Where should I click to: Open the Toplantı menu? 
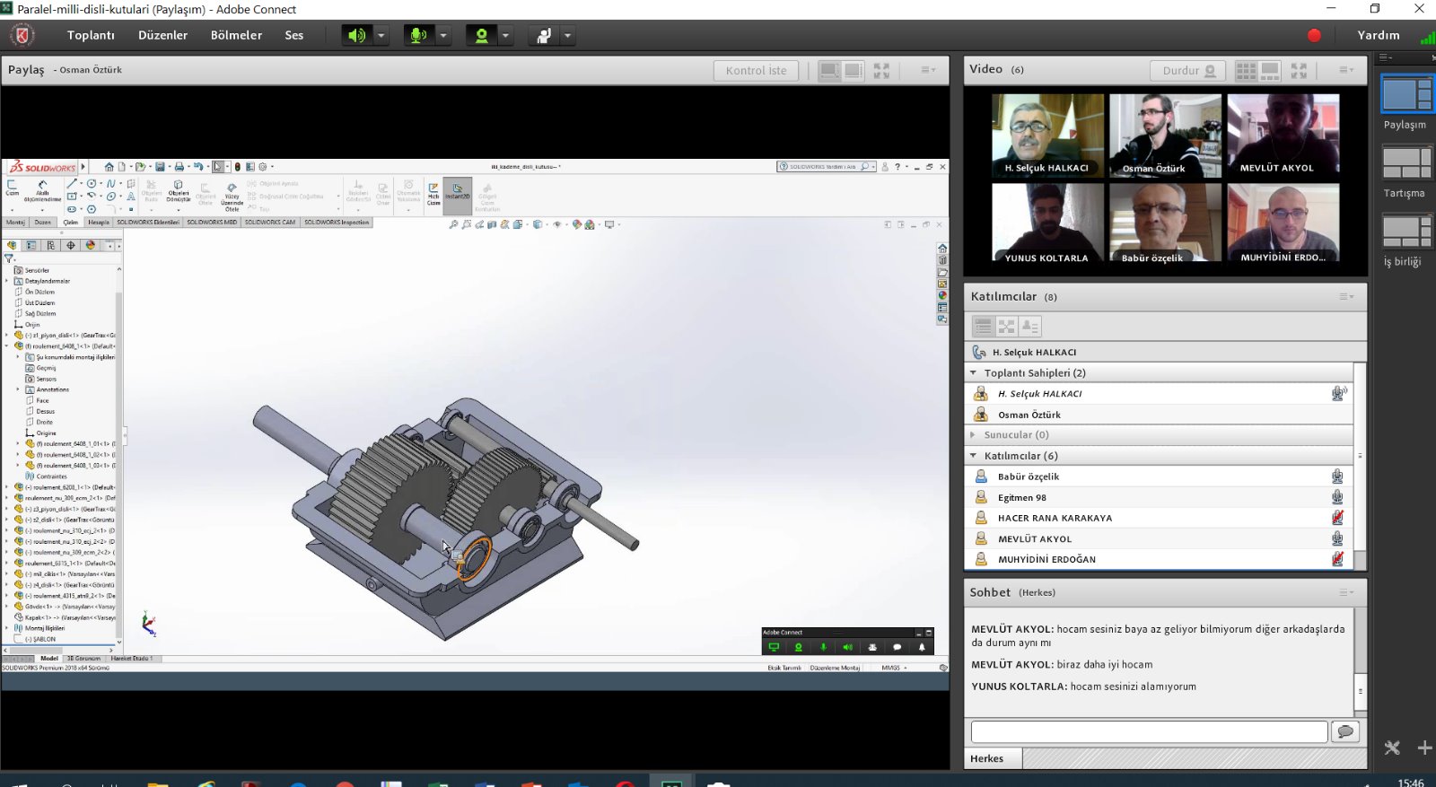pyautogui.click(x=91, y=36)
